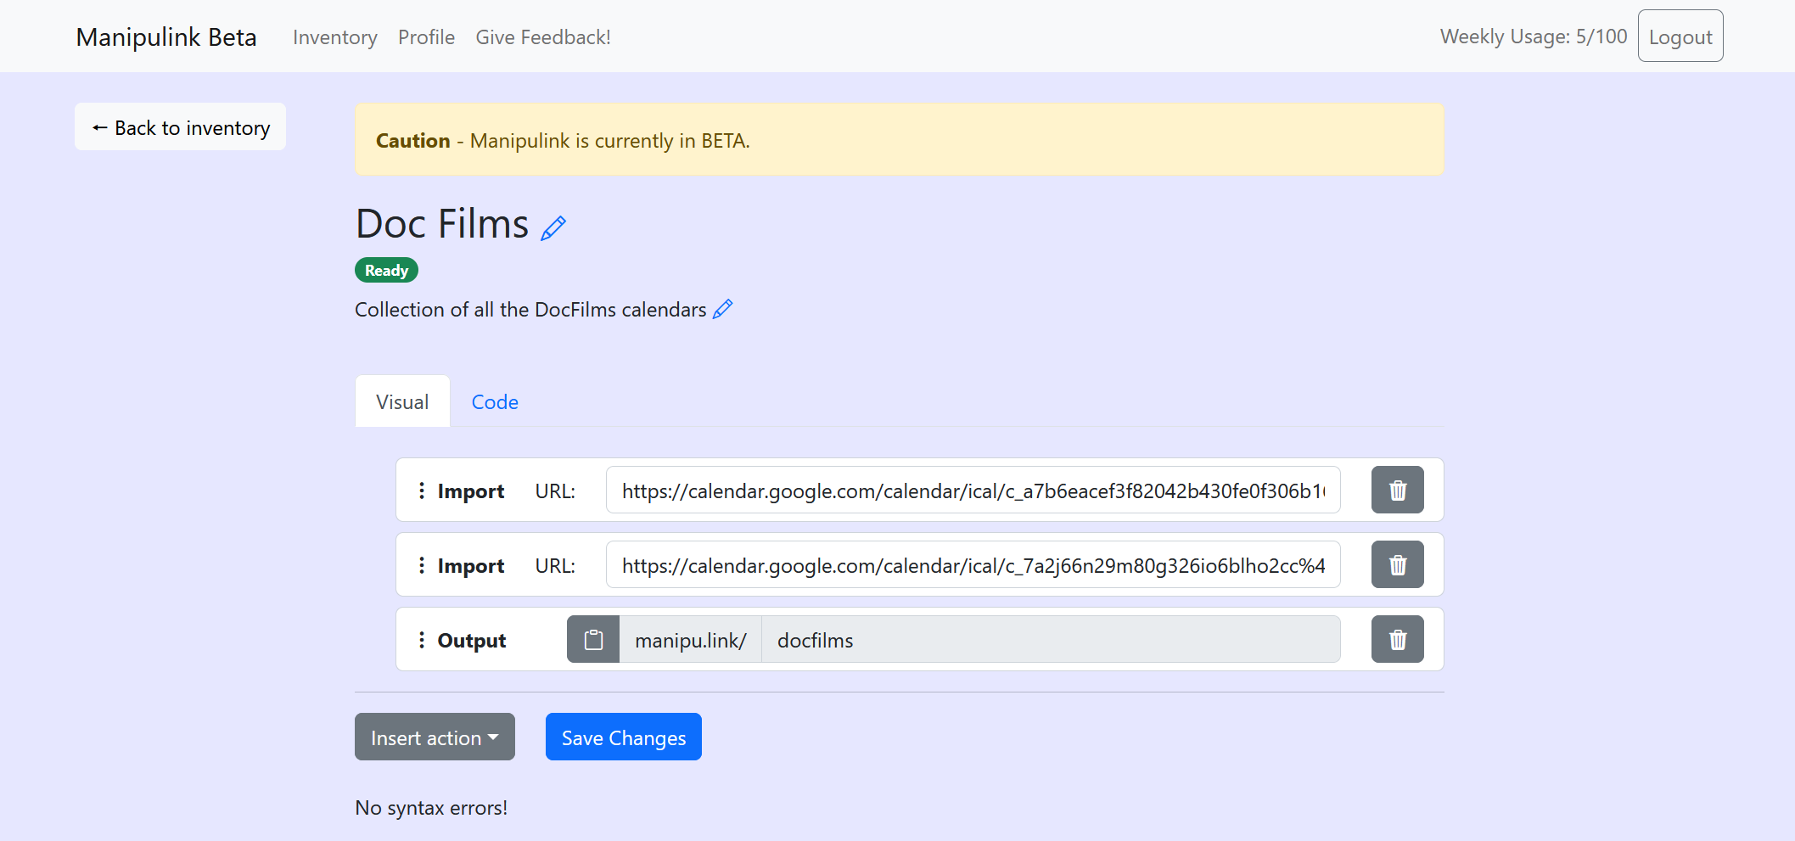This screenshot has width=1795, height=841.
Task: Grab the drag handle of the first Import row
Action: pyautogui.click(x=422, y=491)
